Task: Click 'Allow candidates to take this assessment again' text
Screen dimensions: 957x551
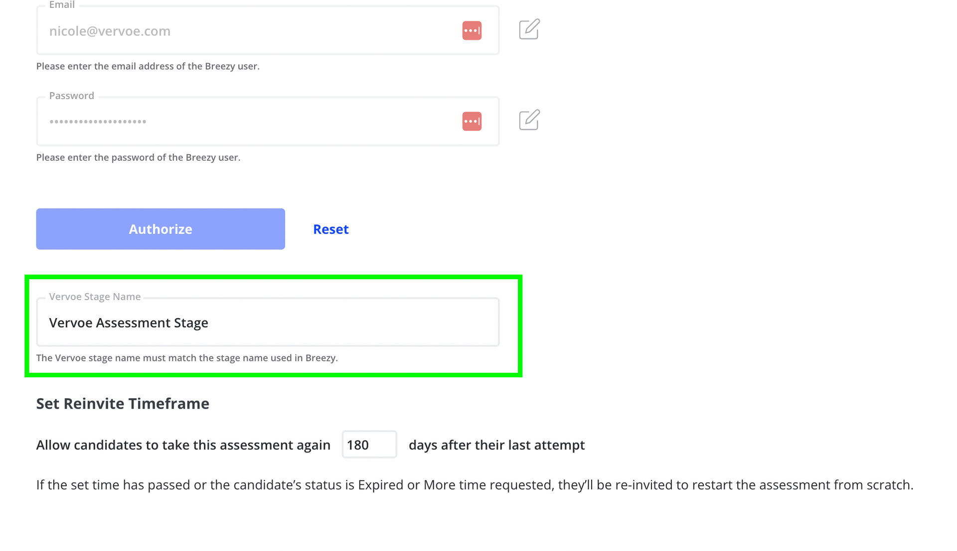Action: point(183,444)
